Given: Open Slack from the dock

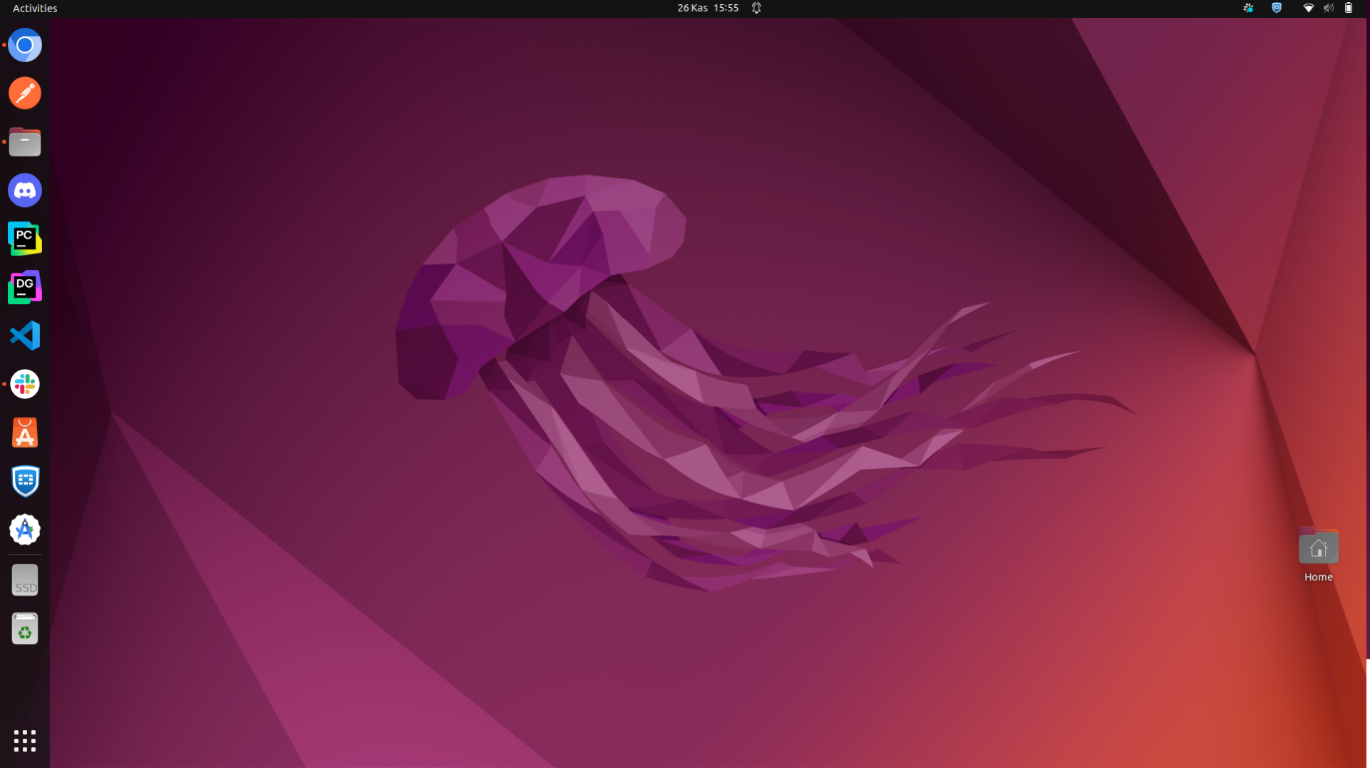Looking at the screenshot, I should [x=25, y=384].
